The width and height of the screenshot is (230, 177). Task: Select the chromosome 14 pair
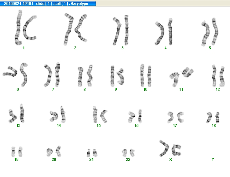click(58, 114)
